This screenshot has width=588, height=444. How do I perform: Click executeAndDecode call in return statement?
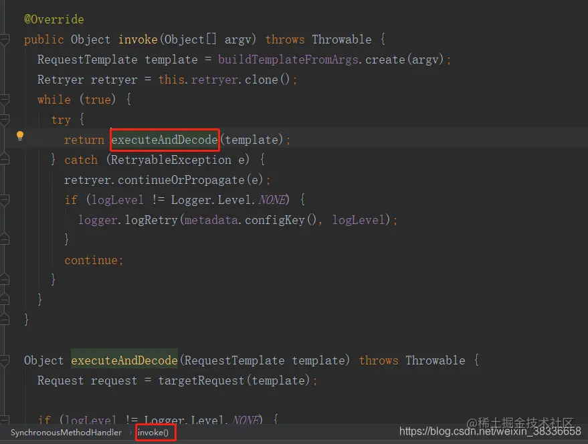click(165, 140)
